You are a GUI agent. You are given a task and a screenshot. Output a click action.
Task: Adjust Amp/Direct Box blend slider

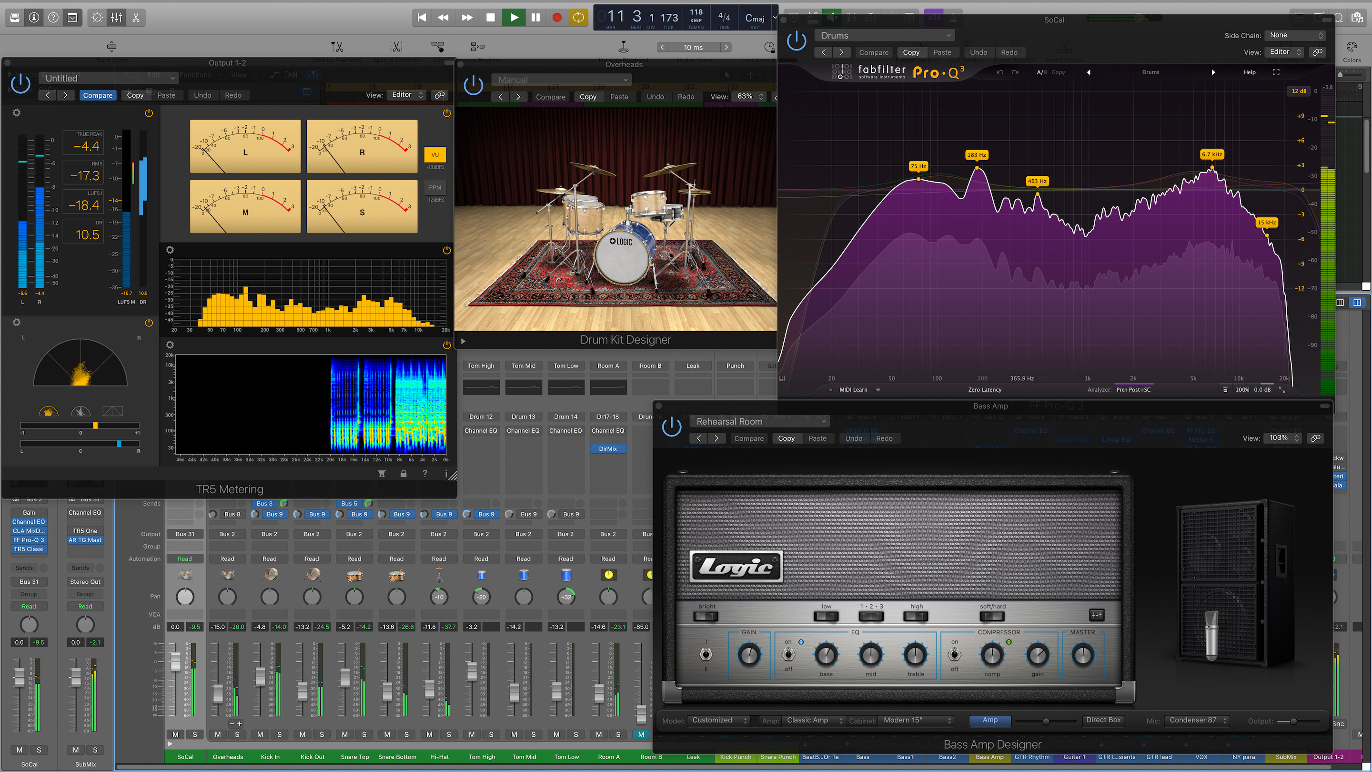(1046, 721)
